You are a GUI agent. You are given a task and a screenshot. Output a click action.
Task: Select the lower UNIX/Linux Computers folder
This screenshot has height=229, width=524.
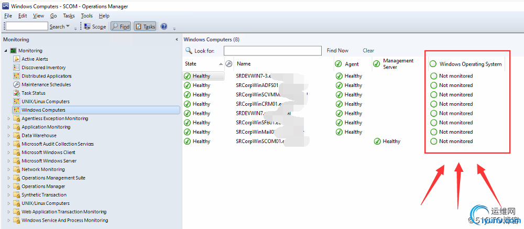(46, 203)
